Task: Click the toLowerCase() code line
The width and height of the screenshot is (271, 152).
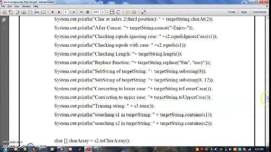Action: coord(133,89)
